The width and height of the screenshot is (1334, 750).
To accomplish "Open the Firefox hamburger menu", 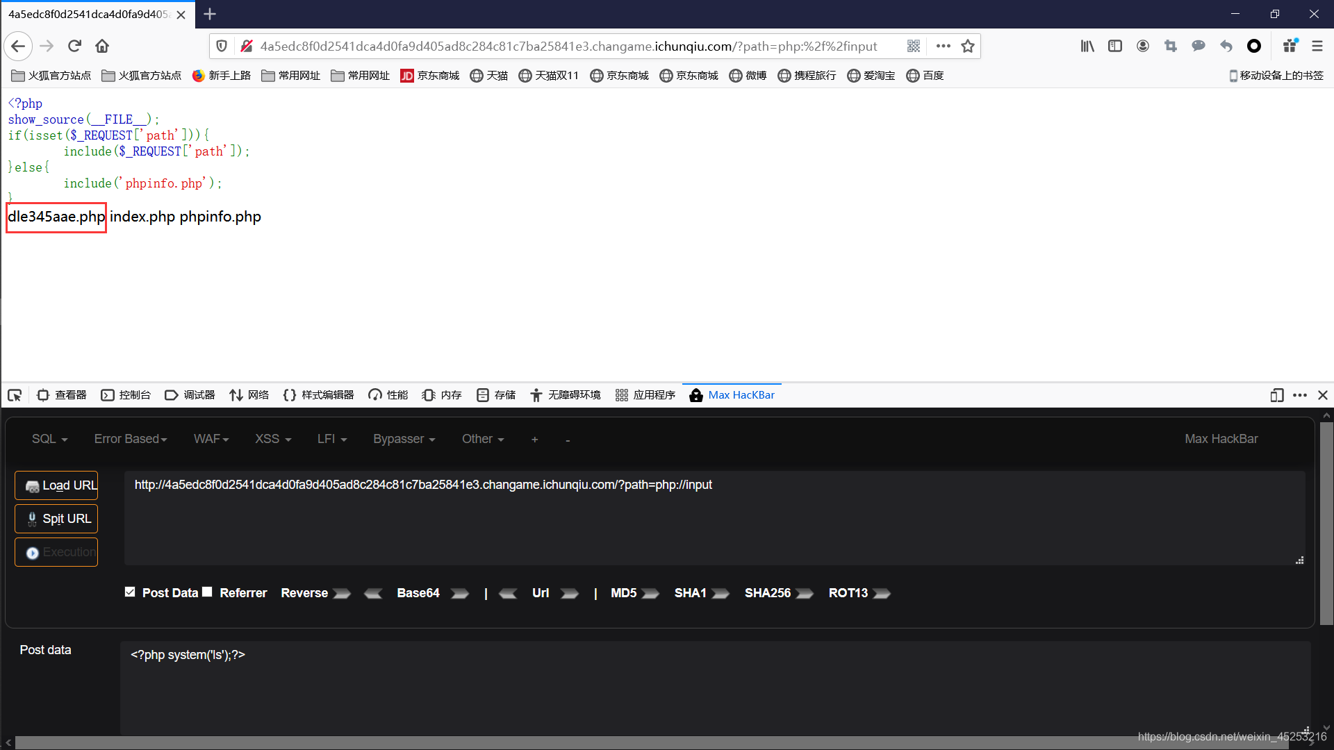I will point(1317,46).
